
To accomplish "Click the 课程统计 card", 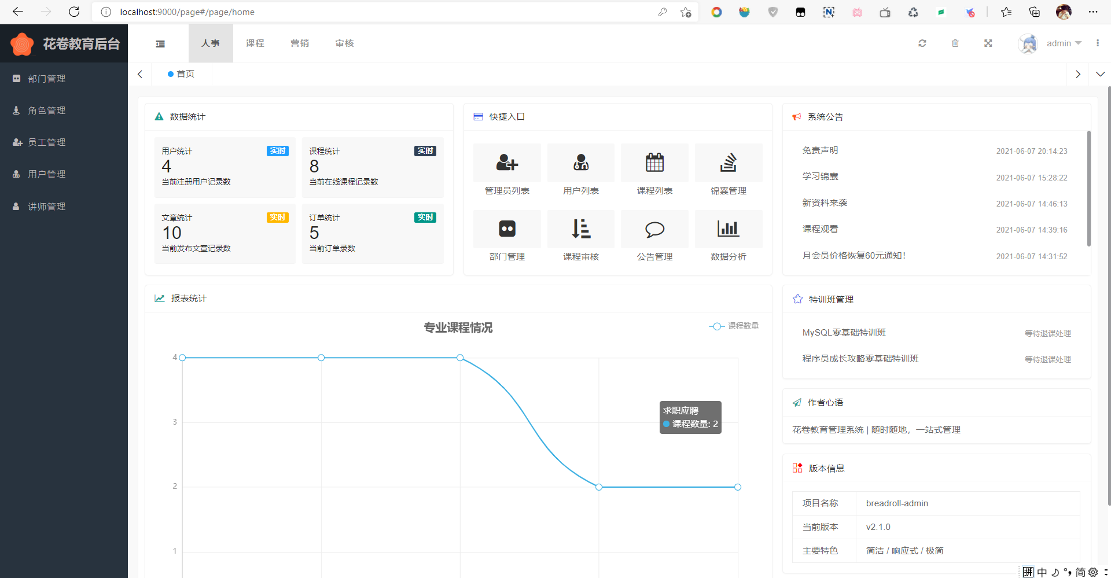I will [373, 168].
